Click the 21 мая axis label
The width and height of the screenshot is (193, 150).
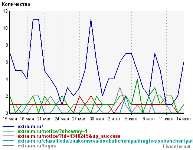44,119
